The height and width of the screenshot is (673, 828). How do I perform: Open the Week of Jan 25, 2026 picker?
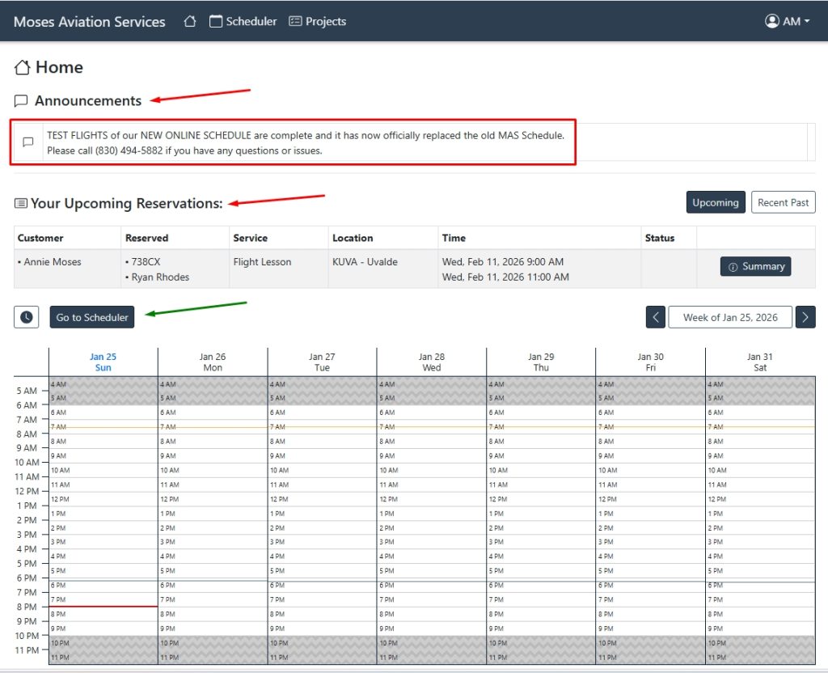click(729, 317)
